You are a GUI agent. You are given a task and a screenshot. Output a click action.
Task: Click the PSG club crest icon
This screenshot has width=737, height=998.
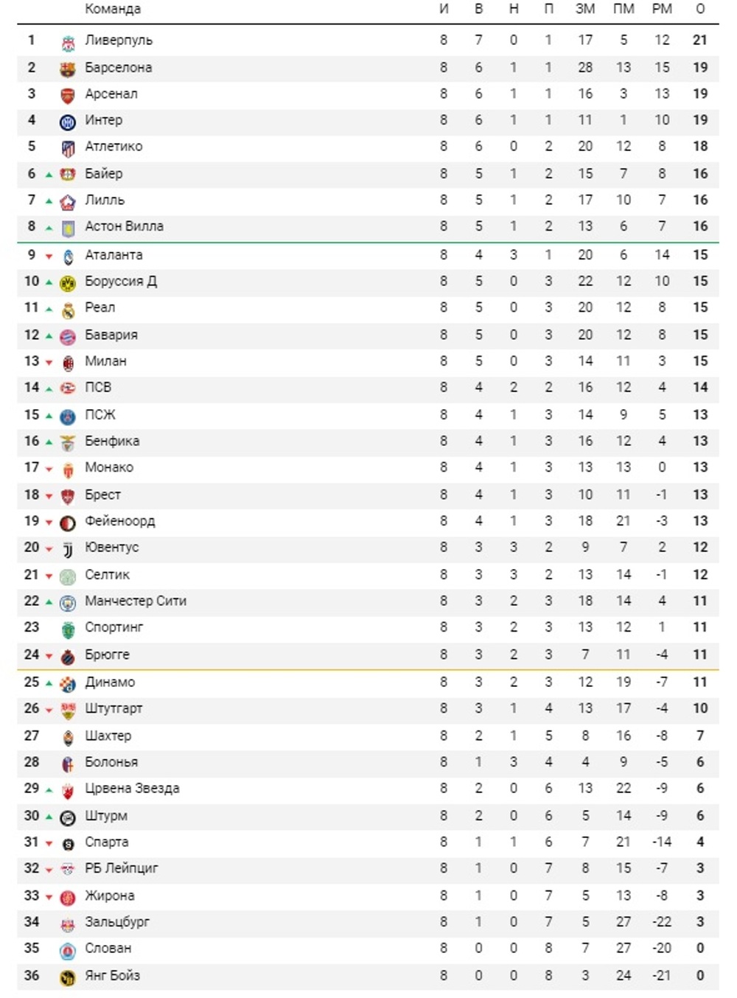(68, 417)
